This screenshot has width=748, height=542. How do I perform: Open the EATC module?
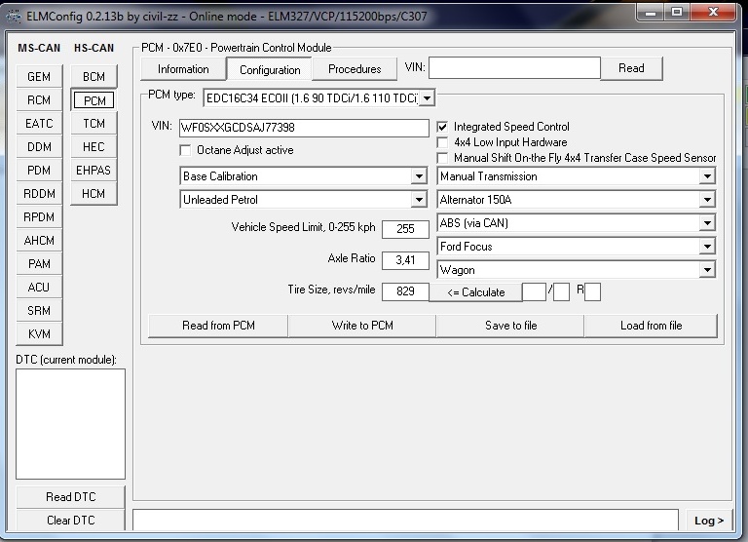pos(39,124)
